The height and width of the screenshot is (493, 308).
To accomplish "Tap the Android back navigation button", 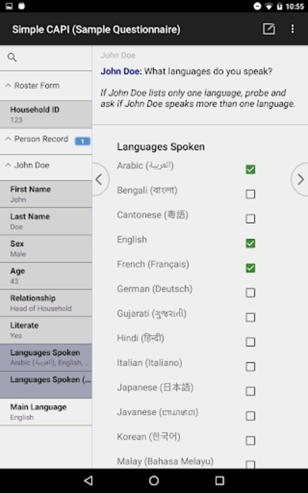I will 88,481.
